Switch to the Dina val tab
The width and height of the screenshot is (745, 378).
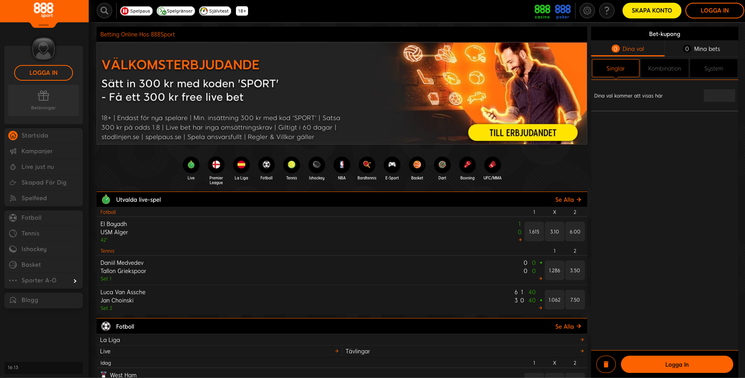pyautogui.click(x=628, y=49)
